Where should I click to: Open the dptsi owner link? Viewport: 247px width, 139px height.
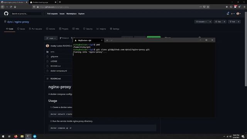click(x=10, y=22)
